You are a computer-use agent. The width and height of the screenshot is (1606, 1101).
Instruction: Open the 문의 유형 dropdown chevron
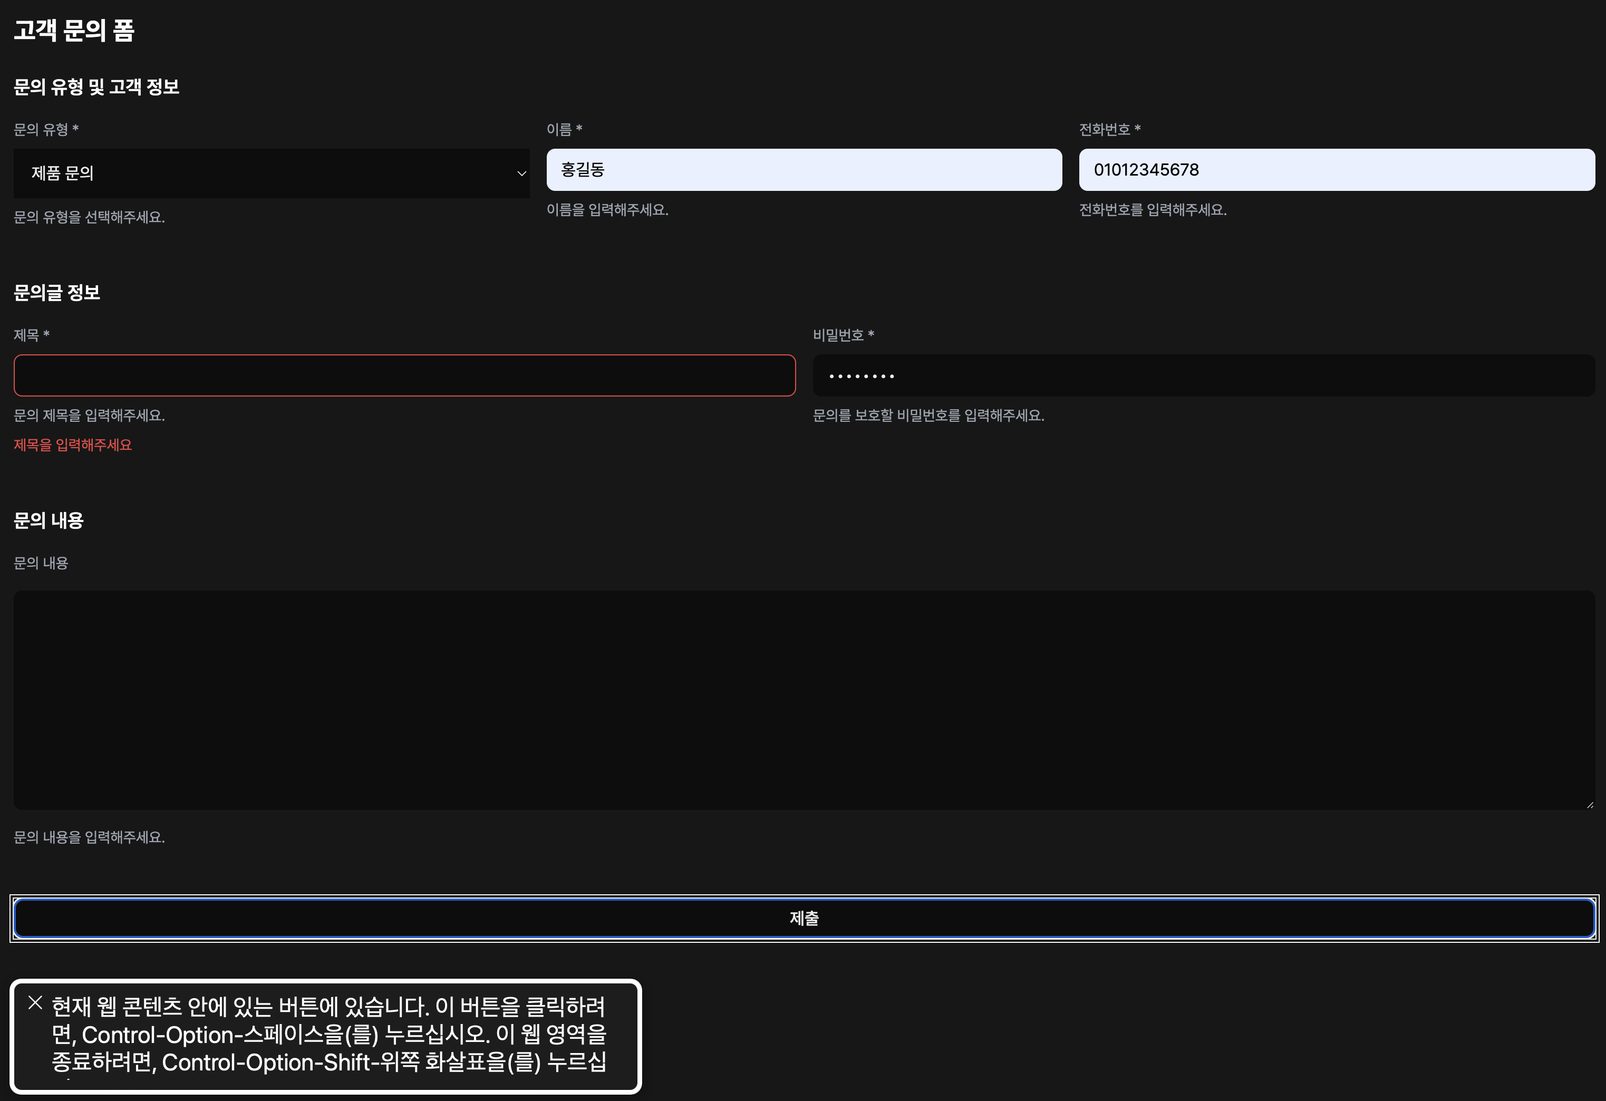[x=520, y=173]
